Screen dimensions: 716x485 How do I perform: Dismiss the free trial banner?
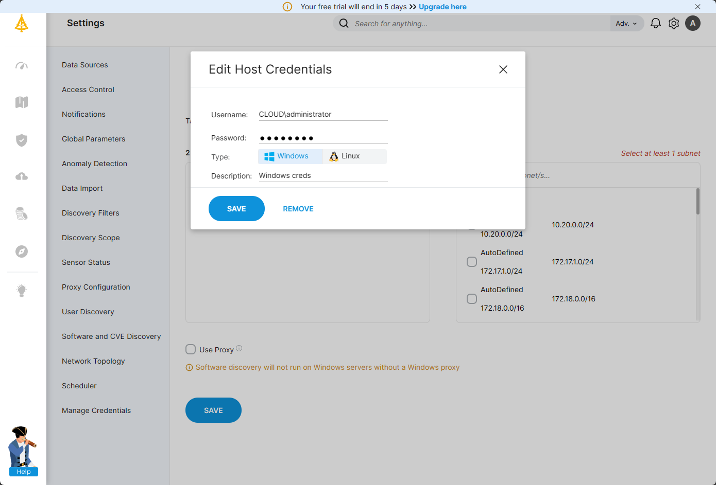coord(697,7)
